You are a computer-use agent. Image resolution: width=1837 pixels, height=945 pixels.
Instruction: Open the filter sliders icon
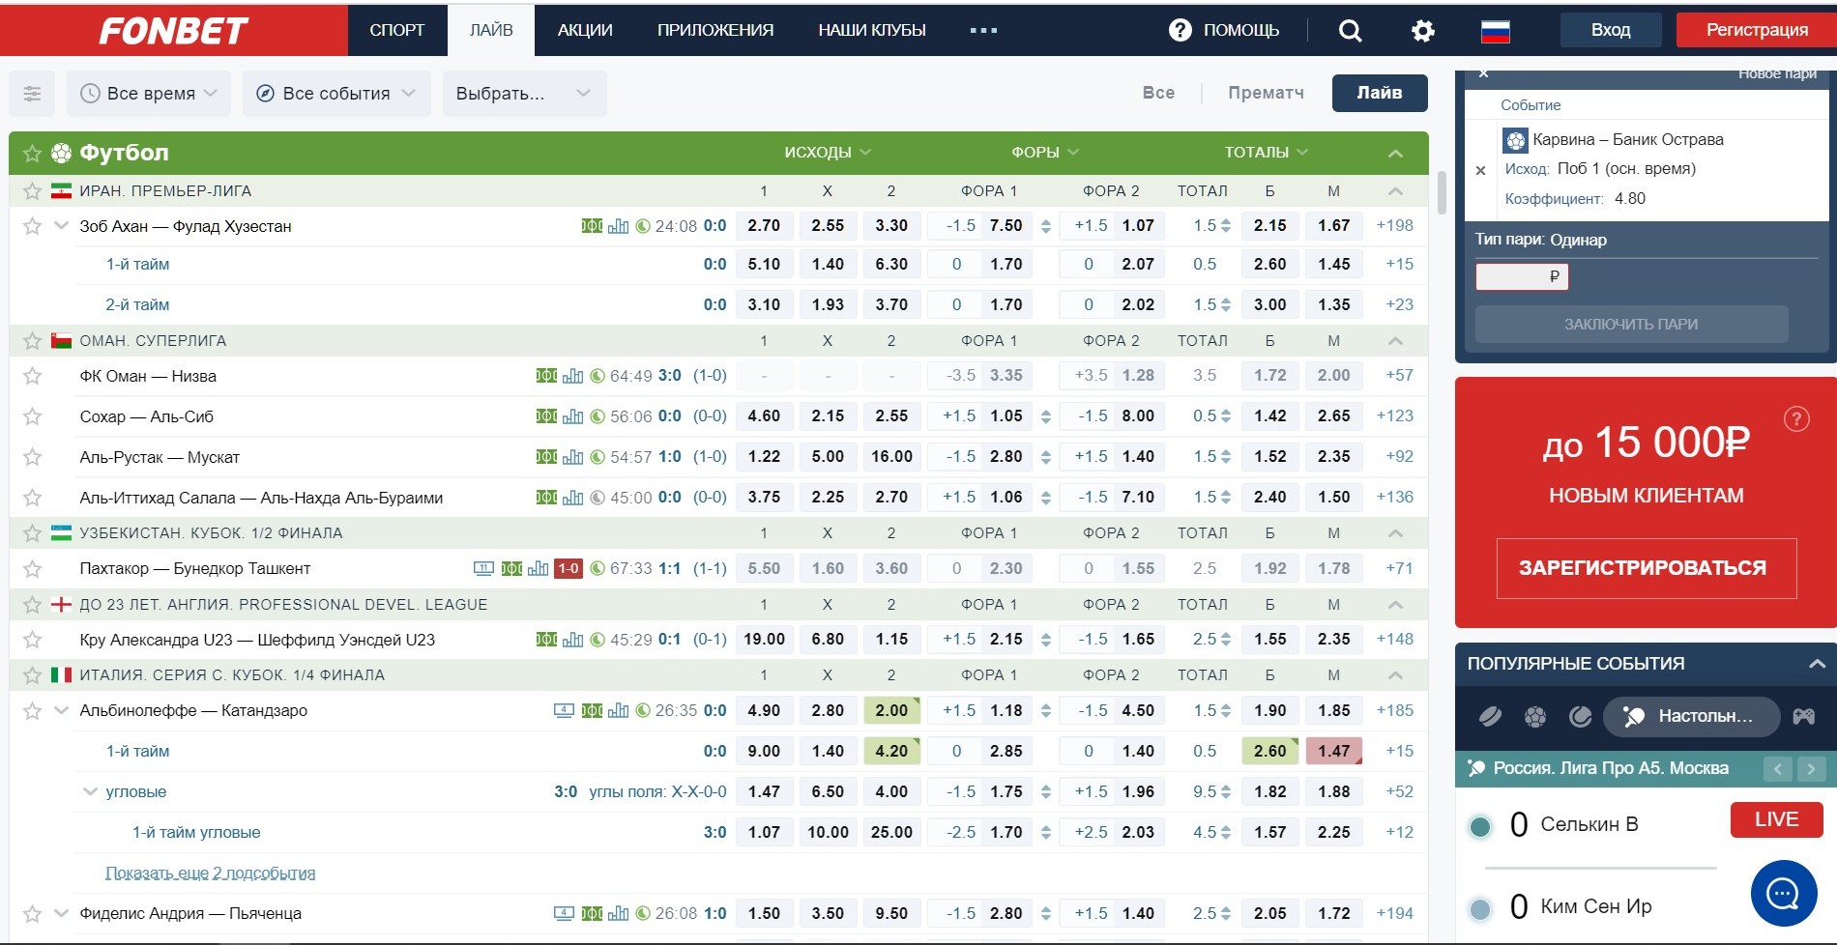32,94
